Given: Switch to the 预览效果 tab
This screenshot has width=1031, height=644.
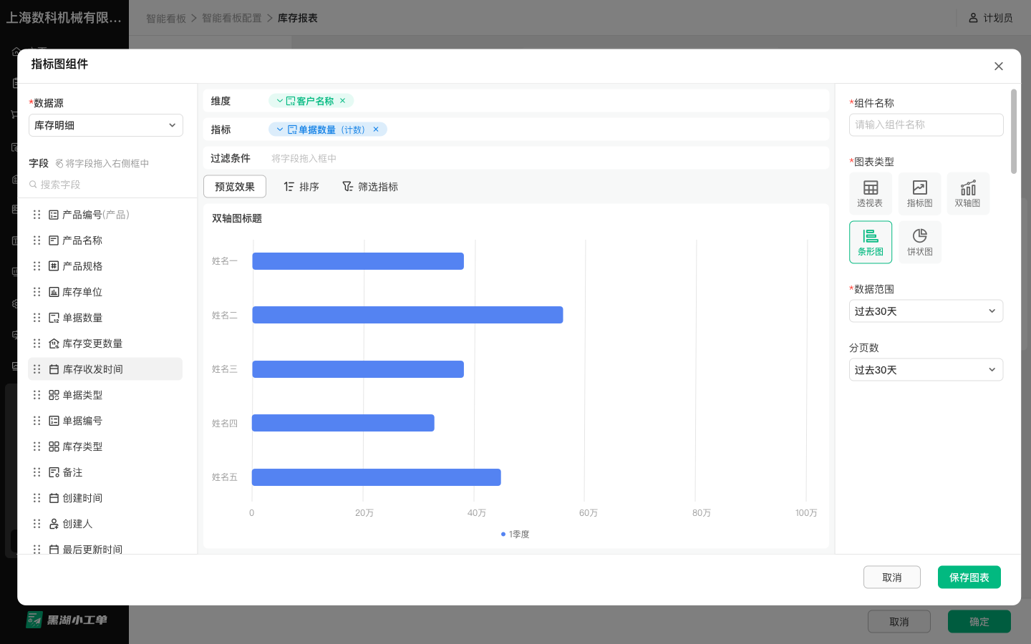Looking at the screenshot, I should (x=235, y=186).
